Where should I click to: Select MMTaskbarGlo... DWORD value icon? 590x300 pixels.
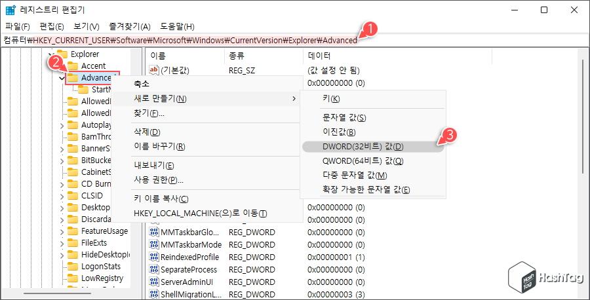coord(154,233)
